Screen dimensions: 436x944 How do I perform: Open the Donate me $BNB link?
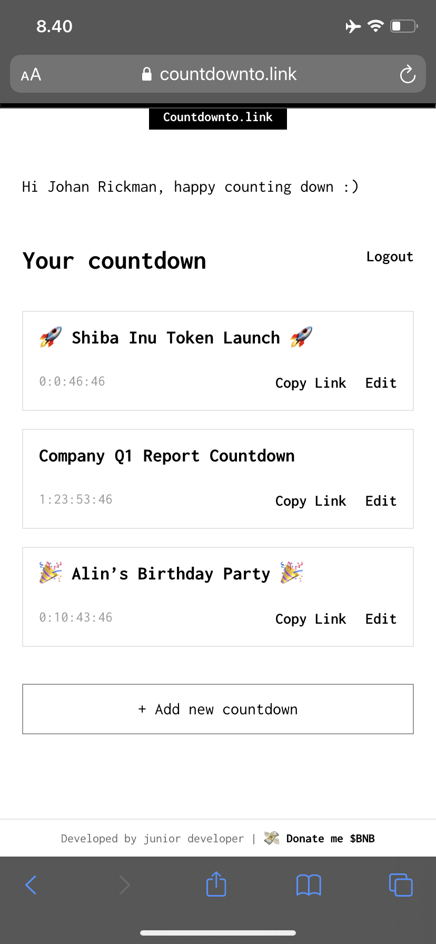coord(330,838)
